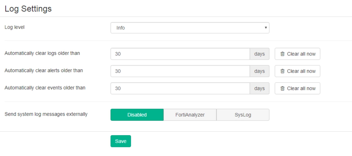
Task: Switch external logging to FortiAnalyzer
Action: coord(190,115)
